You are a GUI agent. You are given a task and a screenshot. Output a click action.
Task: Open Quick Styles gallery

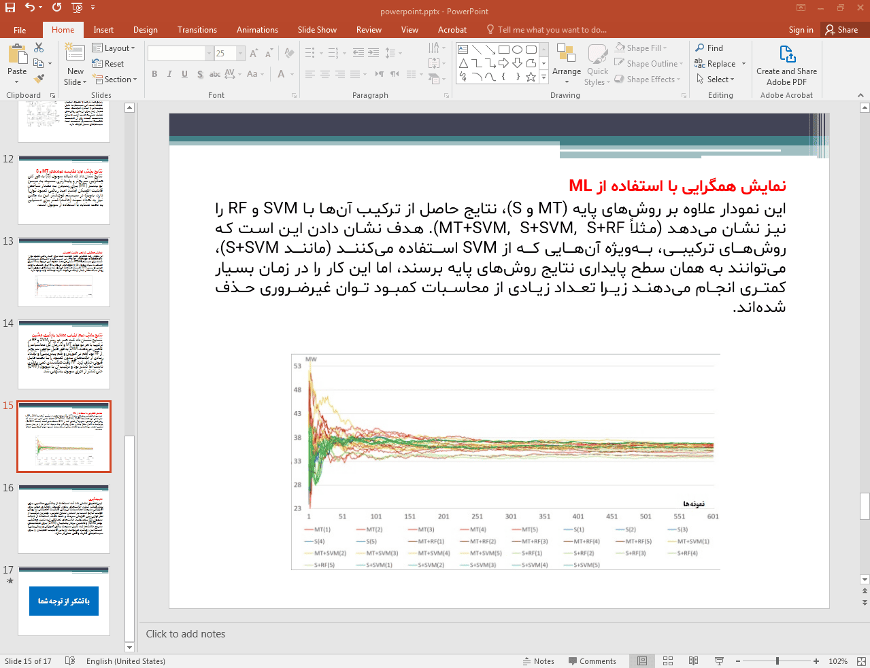click(597, 65)
